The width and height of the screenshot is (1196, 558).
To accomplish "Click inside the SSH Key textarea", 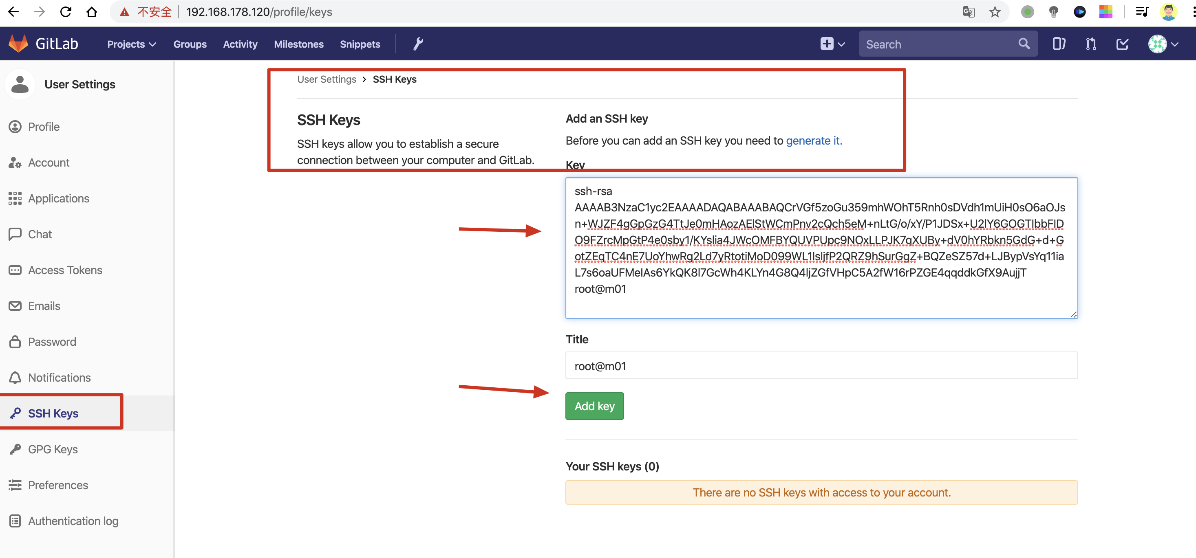I will [x=821, y=248].
